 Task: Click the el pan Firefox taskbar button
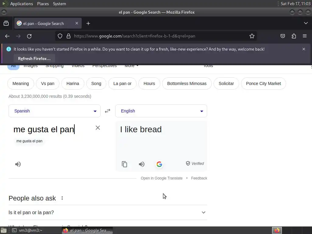pyautogui.click(x=87, y=230)
